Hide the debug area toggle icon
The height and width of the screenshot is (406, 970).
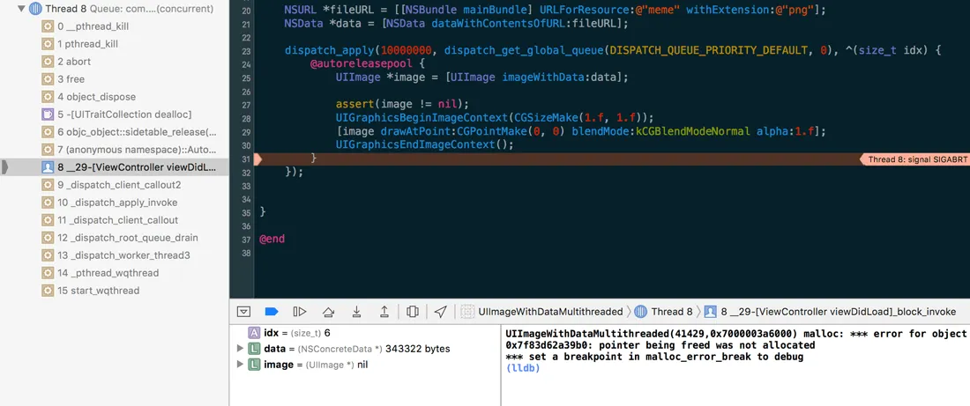[x=244, y=312]
